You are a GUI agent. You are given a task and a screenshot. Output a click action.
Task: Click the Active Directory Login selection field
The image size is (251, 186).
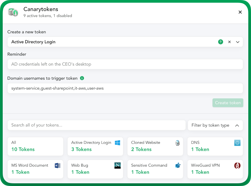pos(125,42)
